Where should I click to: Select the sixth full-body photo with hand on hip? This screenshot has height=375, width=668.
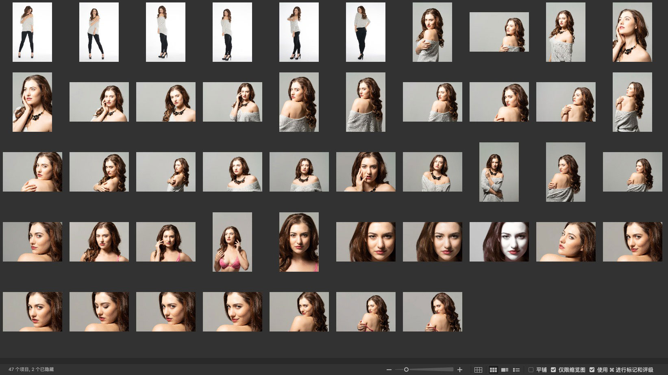point(366,32)
